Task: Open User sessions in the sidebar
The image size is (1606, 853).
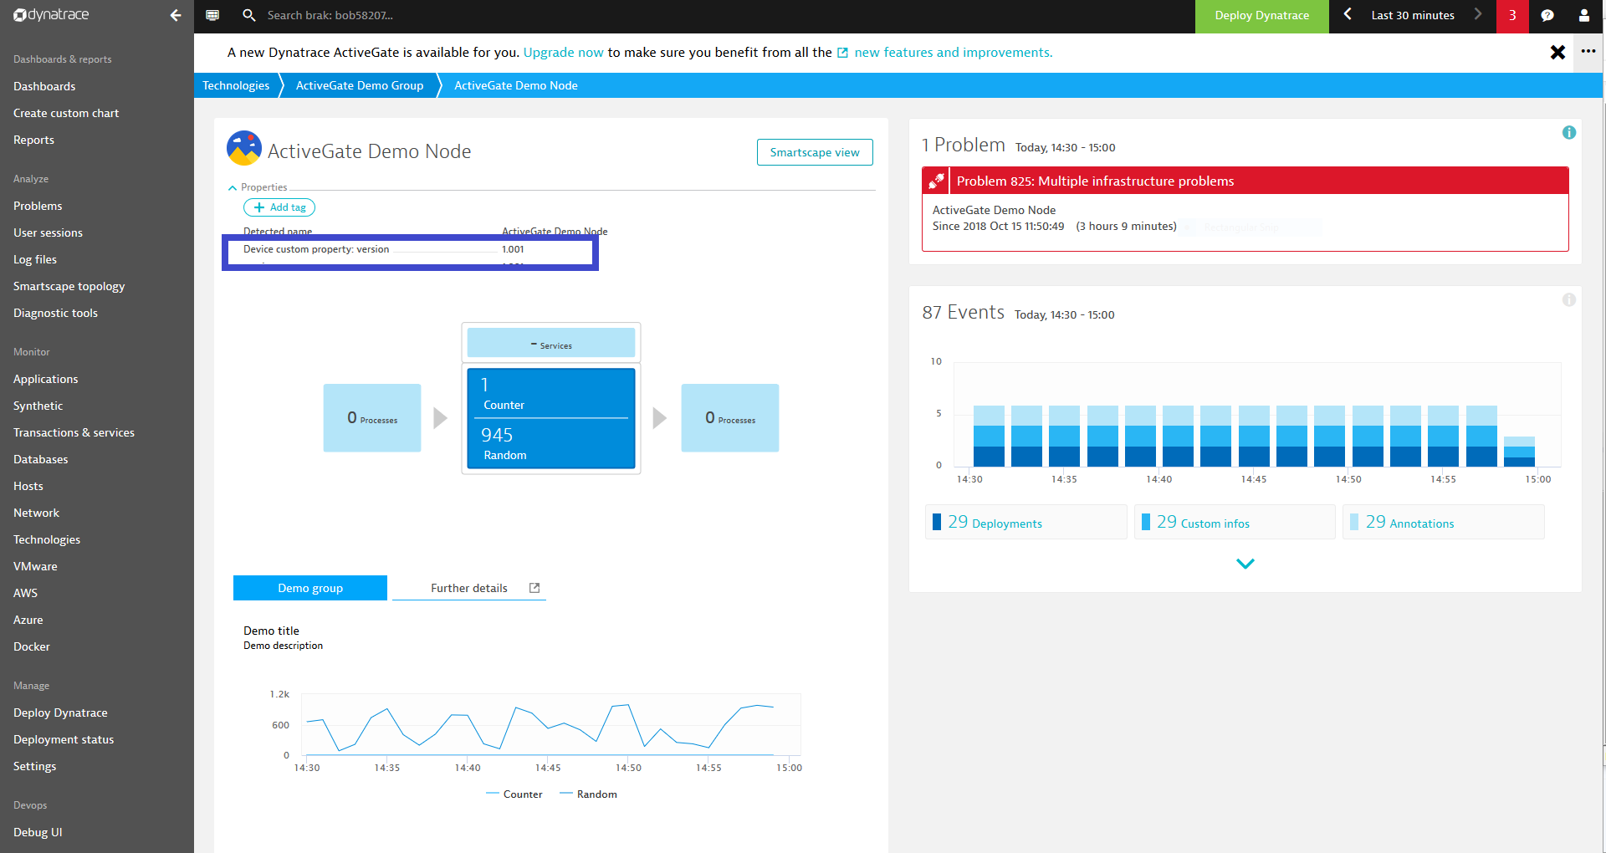Action: pyautogui.click(x=48, y=232)
